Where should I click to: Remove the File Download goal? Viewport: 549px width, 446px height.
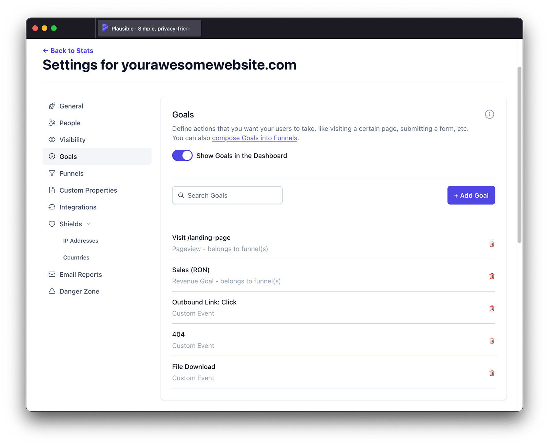[x=492, y=373]
